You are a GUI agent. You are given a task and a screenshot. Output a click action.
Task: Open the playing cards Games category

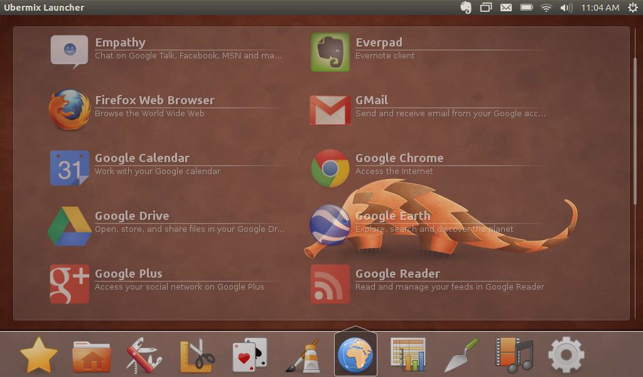[x=250, y=355]
